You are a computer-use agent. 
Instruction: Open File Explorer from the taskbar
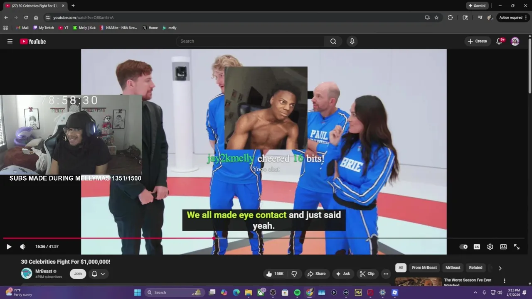coord(249,292)
